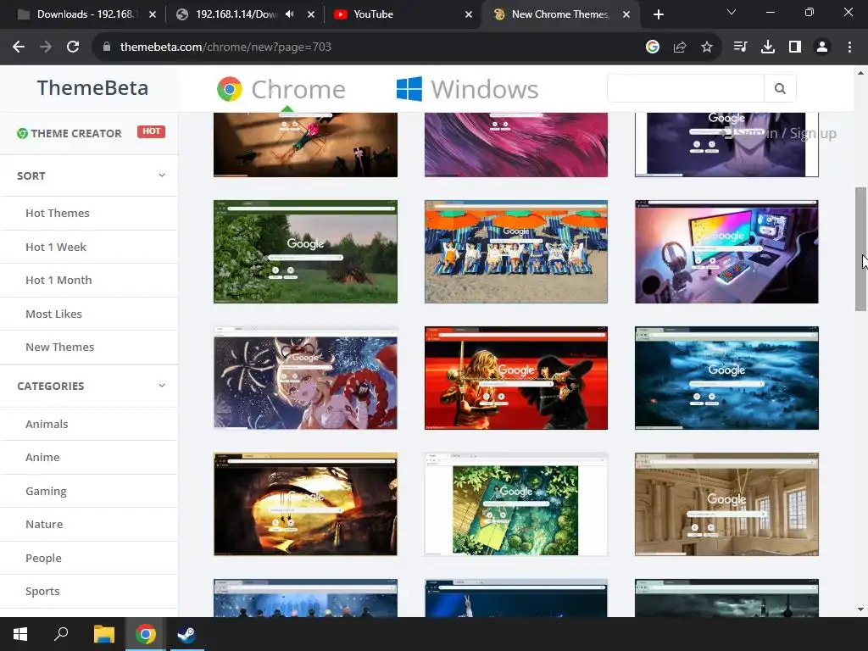Click Chrome icon in taskbar

[146, 634]
